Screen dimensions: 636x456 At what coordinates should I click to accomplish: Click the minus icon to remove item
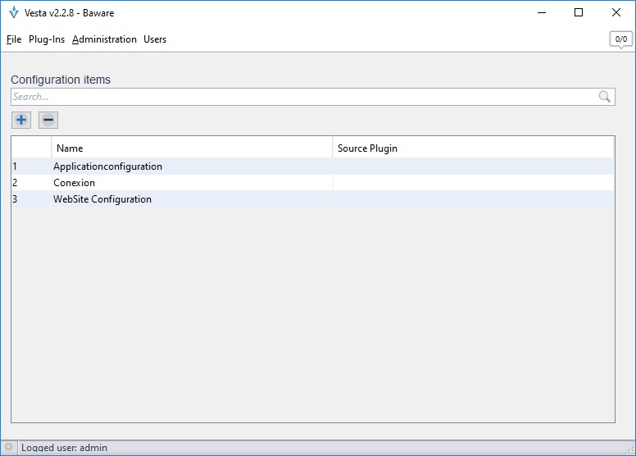[x=48, y=121]
